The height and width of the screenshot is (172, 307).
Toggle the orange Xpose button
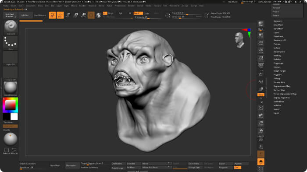coord(261,95)
